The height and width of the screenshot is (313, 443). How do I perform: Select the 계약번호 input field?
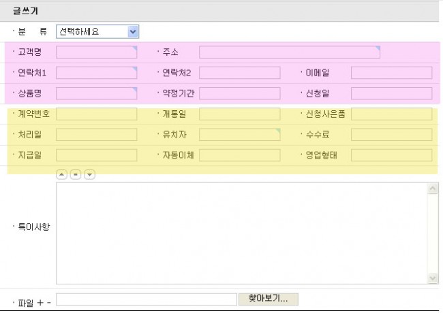pos(96,114)
